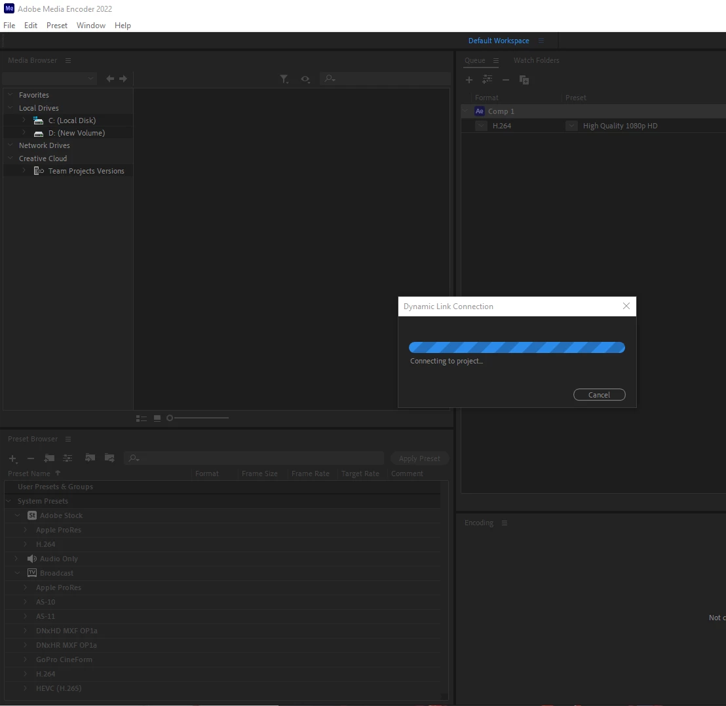Screen dimensions: 726x706
Task: Expand the GoPro CineForm presets
Action: (x=26, y=660)
